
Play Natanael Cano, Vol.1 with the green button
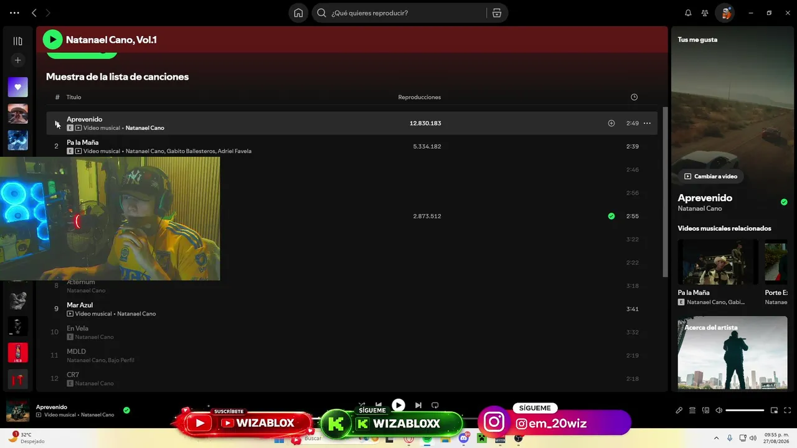tap(52, 40)
